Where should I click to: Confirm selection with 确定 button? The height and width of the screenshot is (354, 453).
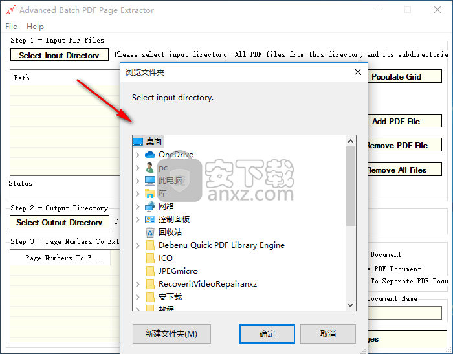(267, 334)
